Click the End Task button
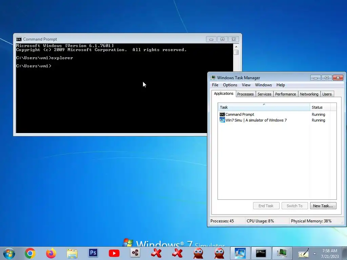347x260 pixels. pyautogui.click(x=266, y=205)
